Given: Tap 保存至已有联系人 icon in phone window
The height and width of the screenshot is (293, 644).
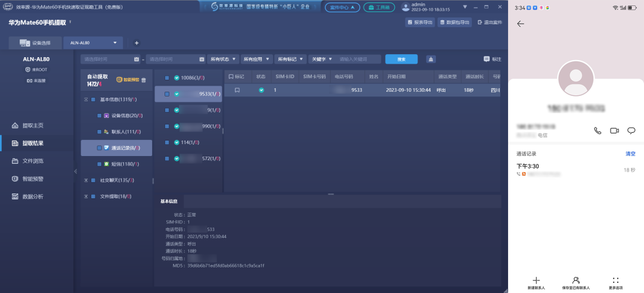Looking at the screenshot, I should coord(576,280).
